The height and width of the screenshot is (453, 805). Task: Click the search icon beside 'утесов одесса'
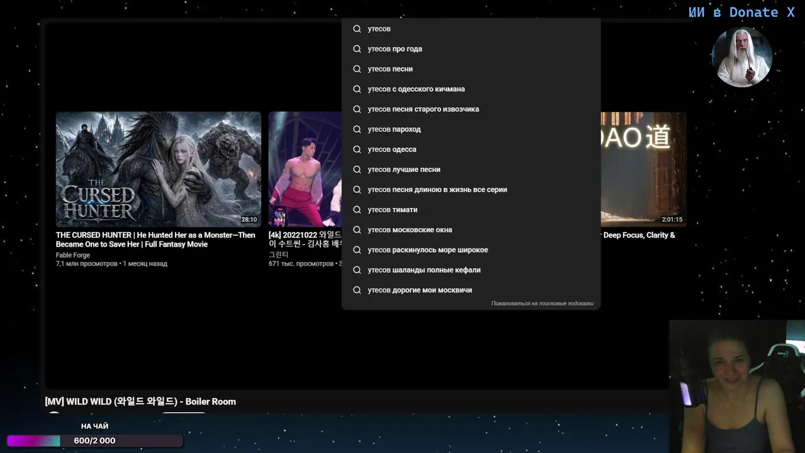(x=357, y=150)
